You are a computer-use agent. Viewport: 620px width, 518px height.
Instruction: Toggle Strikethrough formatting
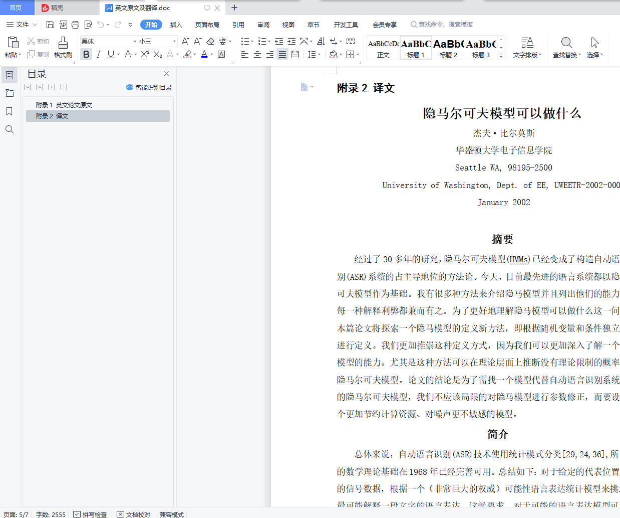coord(128,54)
